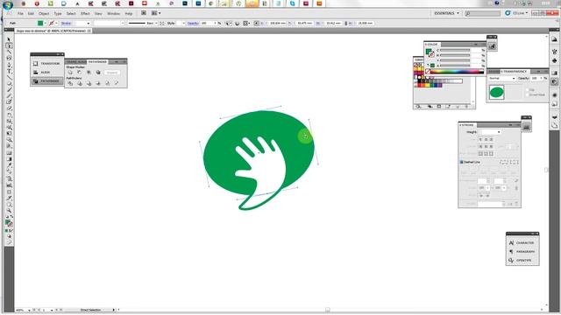
Task: Click the Merge pathfinder icon
Action: click(x=89, y=83)
